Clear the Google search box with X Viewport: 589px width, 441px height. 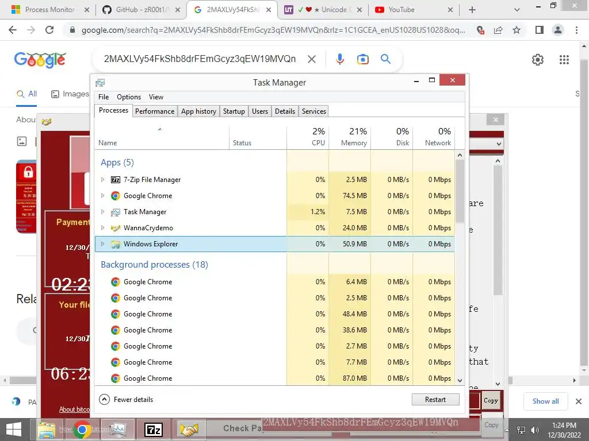pyautogui.click(x=311, y=59)
